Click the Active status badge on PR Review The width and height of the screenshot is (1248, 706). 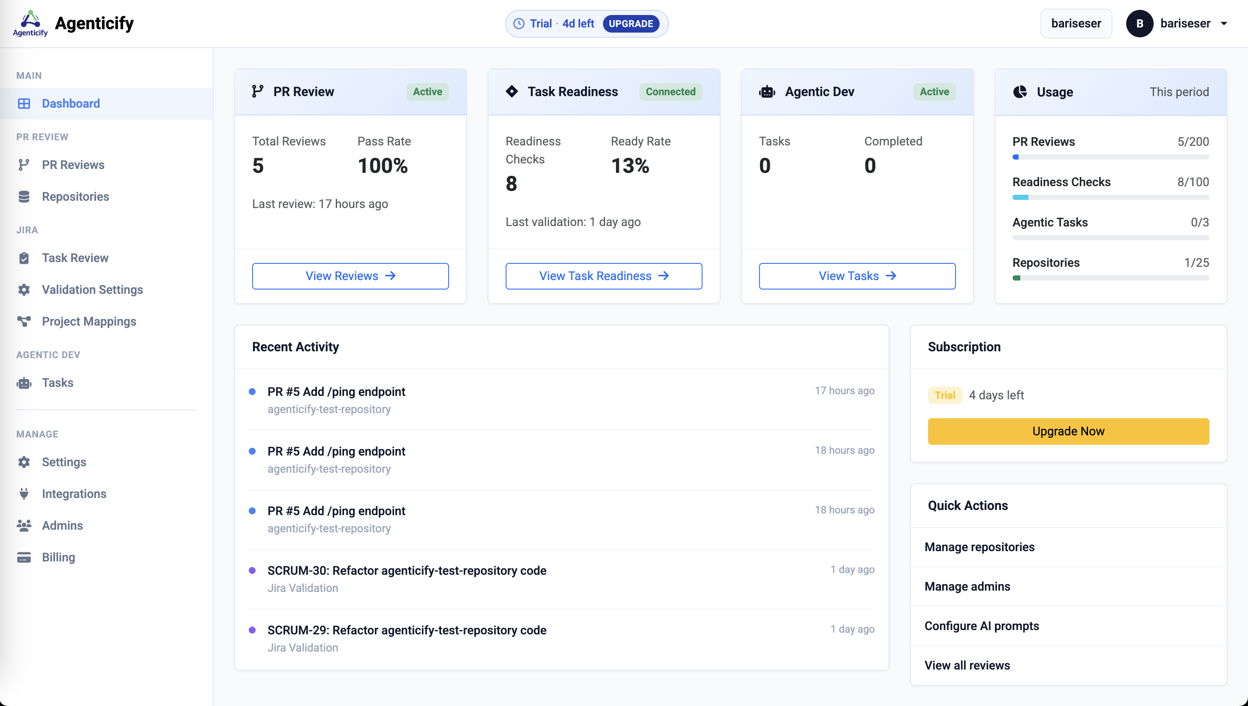pos(427,92)
